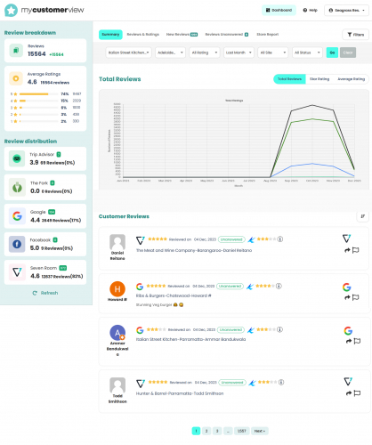
Task: Flag Howard's review
Action: click(355, 297)
